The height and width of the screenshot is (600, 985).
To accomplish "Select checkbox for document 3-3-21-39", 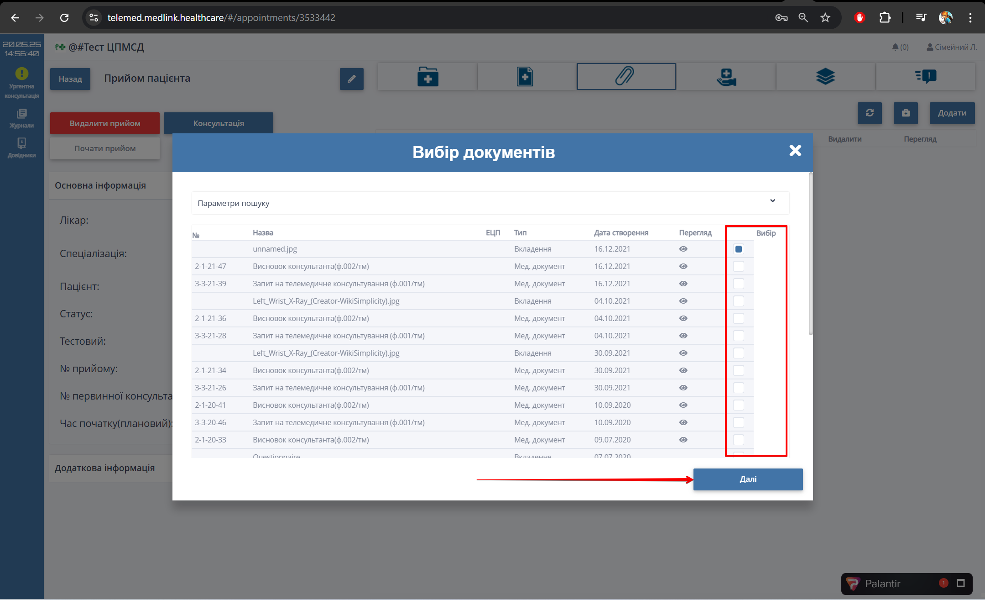I will 738,284.
